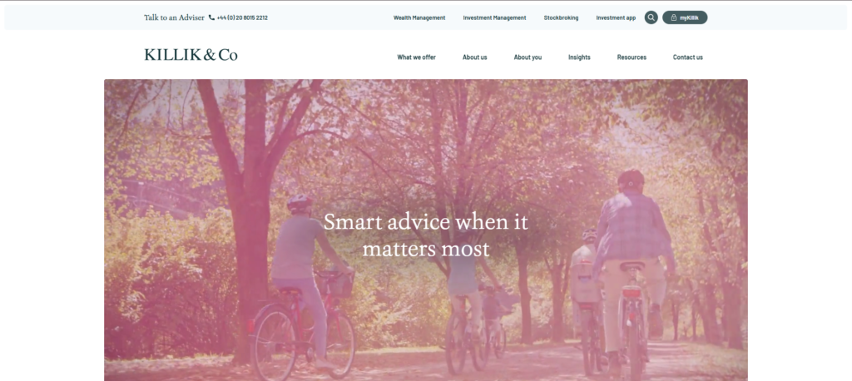This screenshot has width=852, height=381.
Task: Go home via Killik & Co logo
Action: (191, 55)
